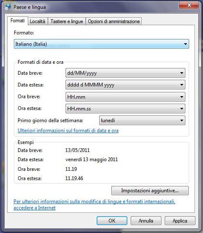Click the Annulla button

click(x=146, y=221)
